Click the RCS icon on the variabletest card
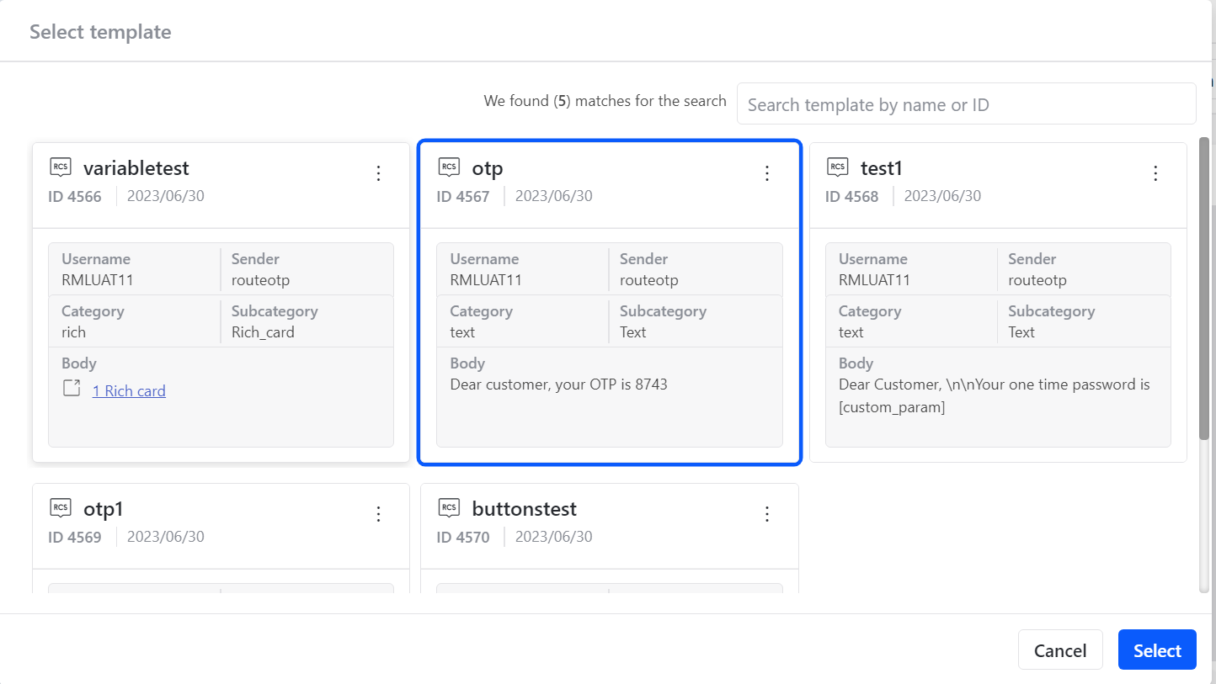 [61, 167]
